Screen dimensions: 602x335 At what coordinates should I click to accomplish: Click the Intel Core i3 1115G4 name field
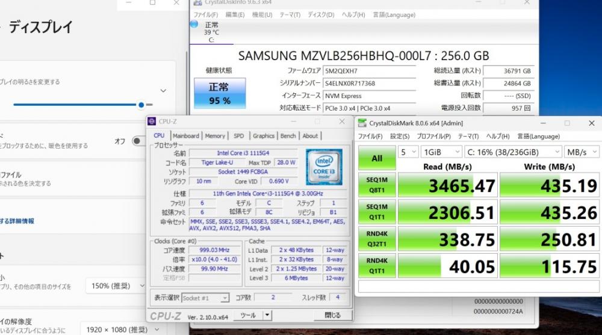coord(243,153)
